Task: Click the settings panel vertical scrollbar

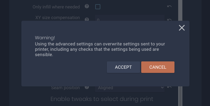Action: point(180,53)
